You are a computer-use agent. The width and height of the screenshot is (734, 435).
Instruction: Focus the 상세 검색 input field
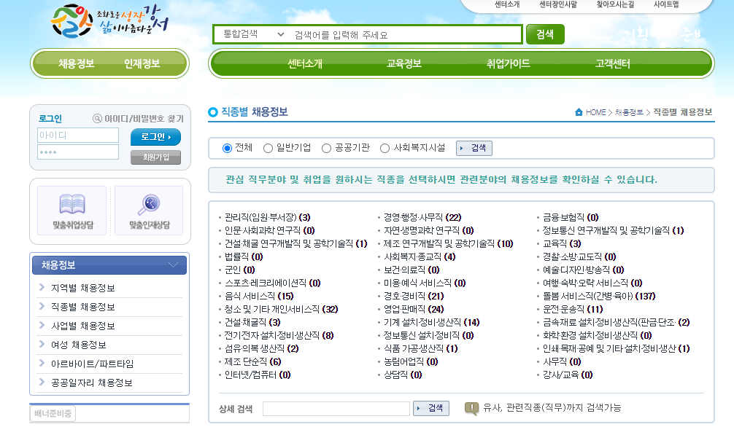336,408
